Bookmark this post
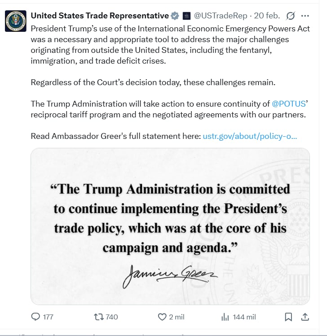The width and height of the screenshot is (327, 336). pos(289,317)
